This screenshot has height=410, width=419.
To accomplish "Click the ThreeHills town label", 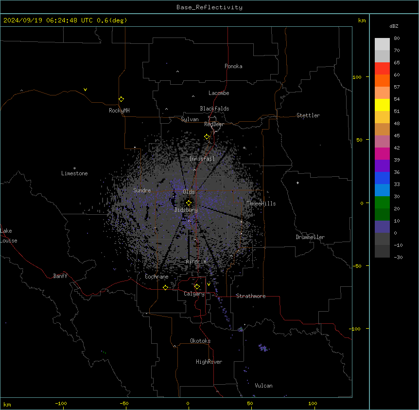I will pos(262,204).
